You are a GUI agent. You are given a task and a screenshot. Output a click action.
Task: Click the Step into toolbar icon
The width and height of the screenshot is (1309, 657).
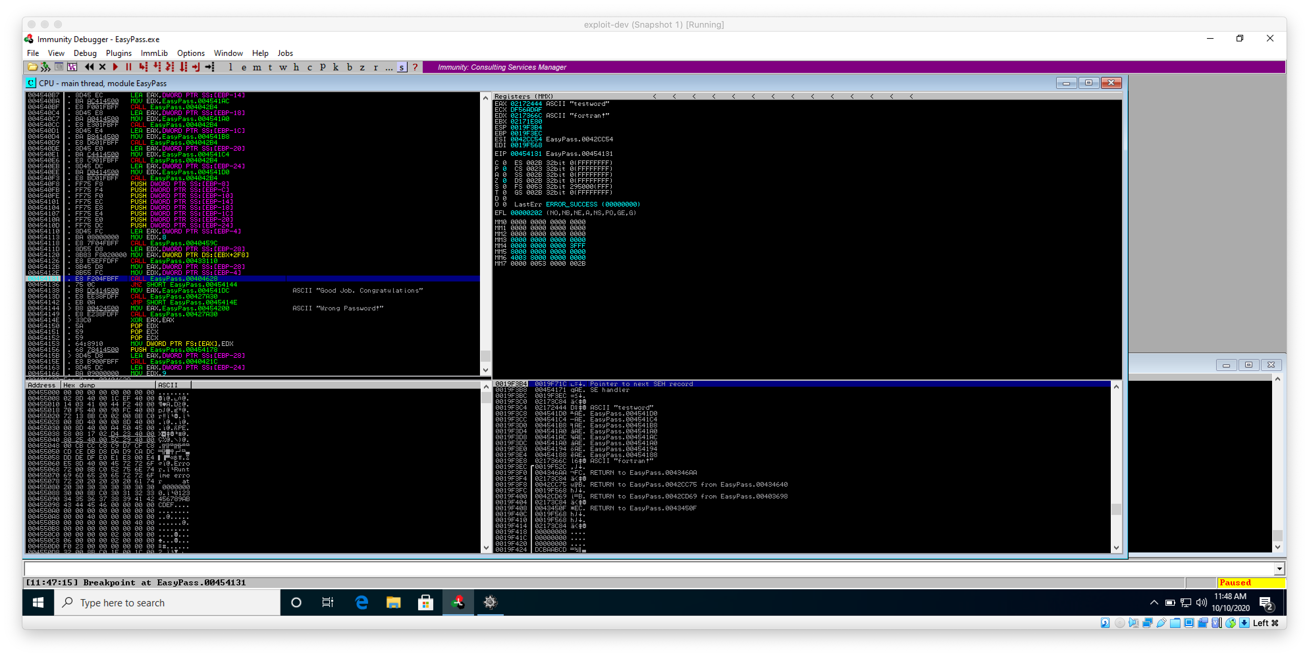(143, 67)
